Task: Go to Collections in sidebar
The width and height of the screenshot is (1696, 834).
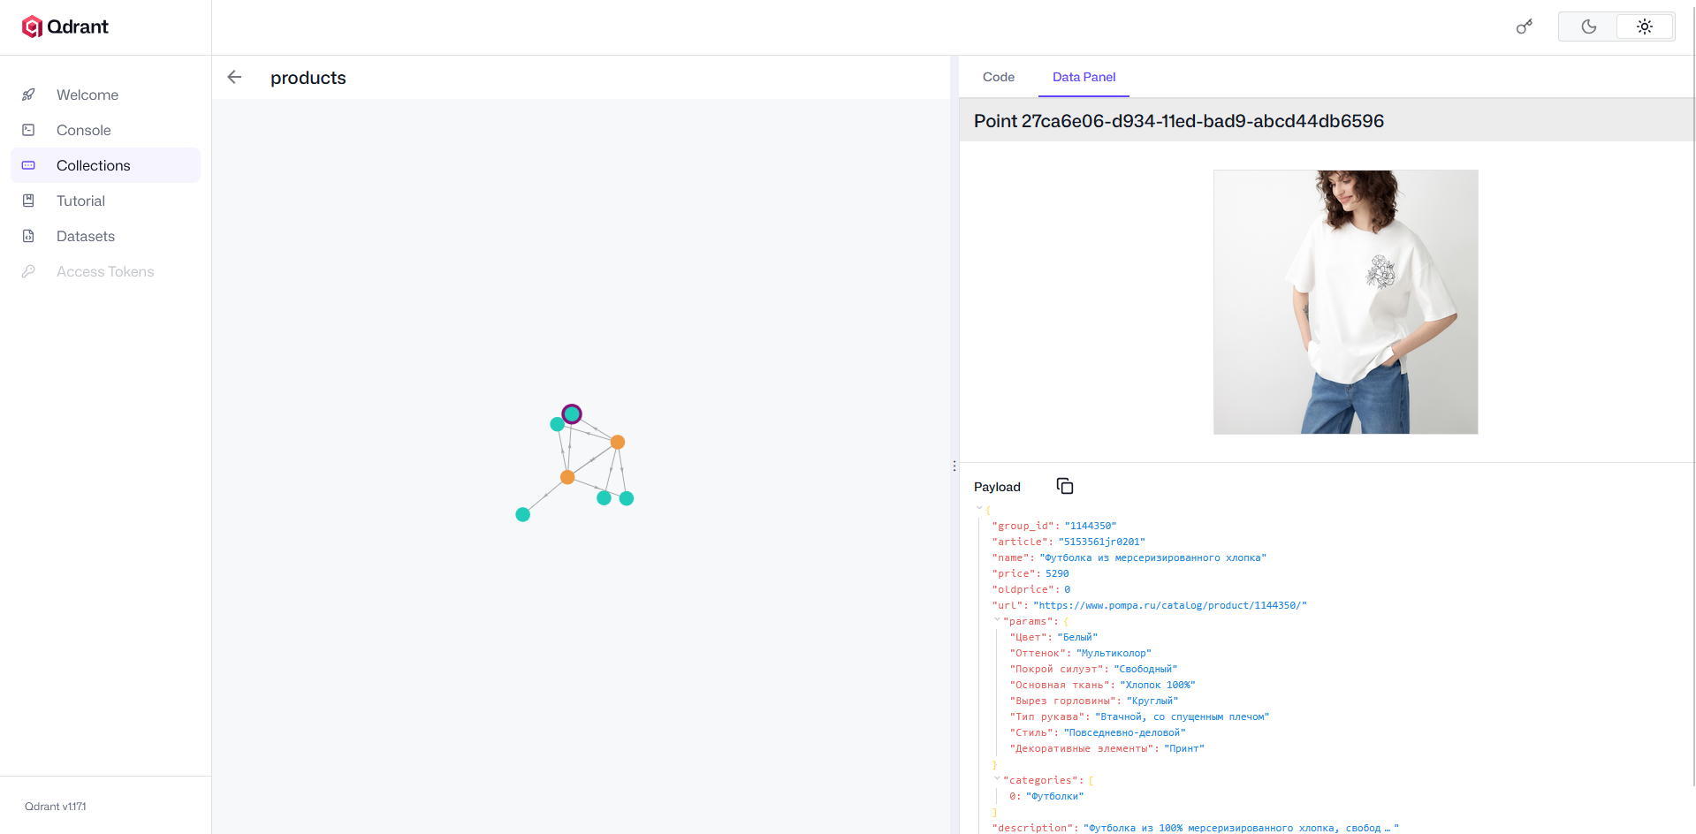Action: pyautogui.click(x=105, y=165)
